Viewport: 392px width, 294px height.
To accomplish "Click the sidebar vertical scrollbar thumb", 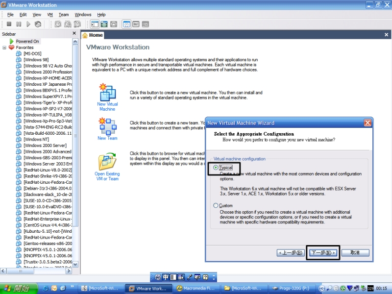I will click(x=75, y=136).
